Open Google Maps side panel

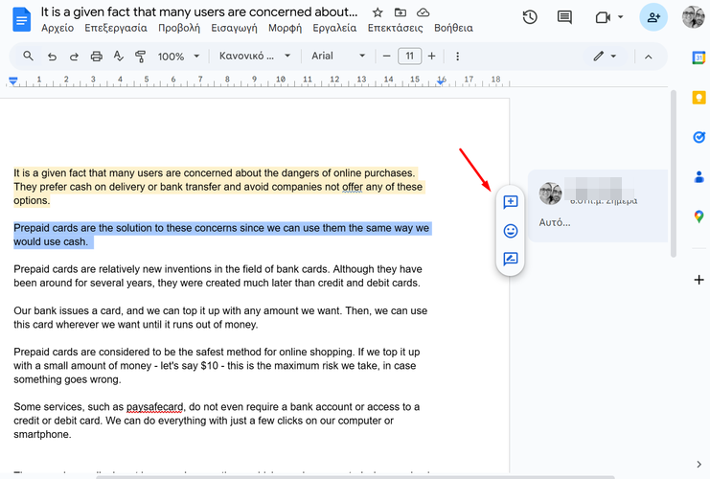699,217
